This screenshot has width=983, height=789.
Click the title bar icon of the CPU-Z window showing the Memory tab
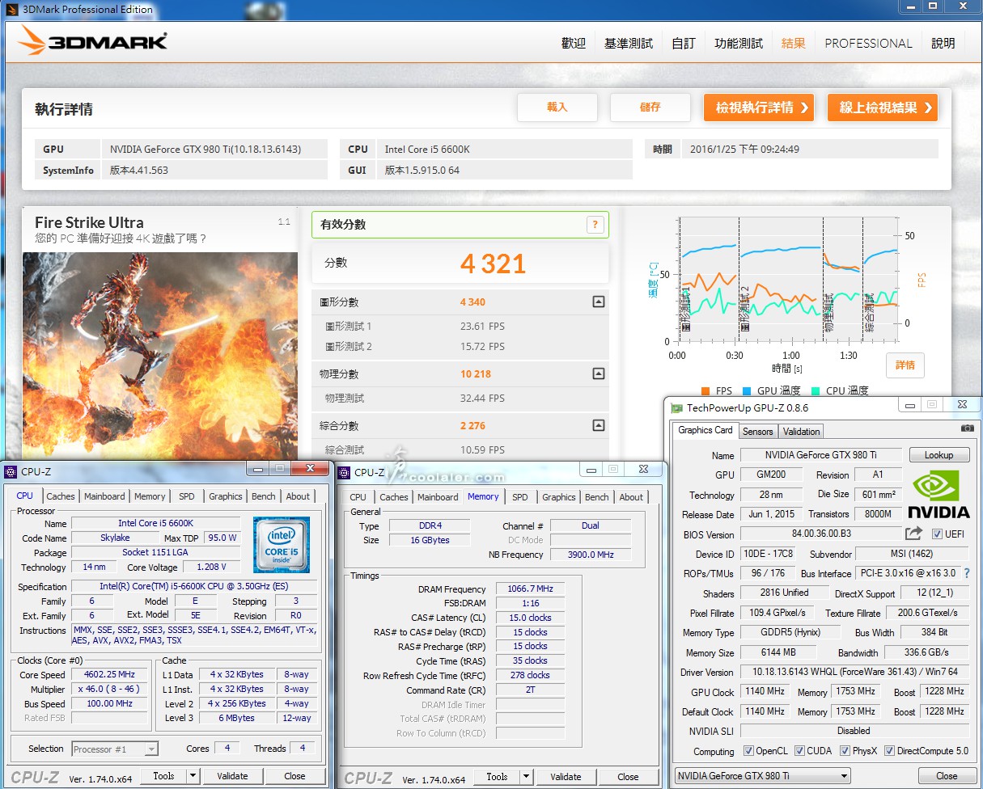(x=344, y=472)
